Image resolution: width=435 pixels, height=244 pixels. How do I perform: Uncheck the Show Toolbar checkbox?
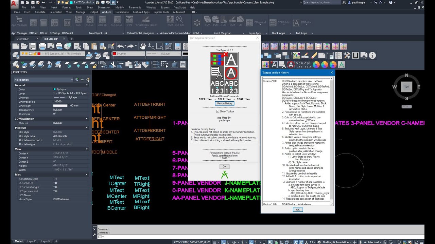(x=218, y=111)
